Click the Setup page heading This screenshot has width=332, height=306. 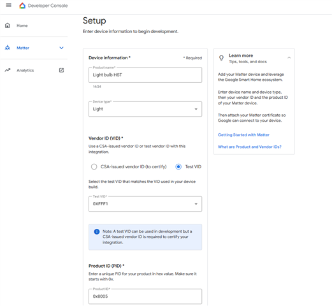click(x=94, y=20)
